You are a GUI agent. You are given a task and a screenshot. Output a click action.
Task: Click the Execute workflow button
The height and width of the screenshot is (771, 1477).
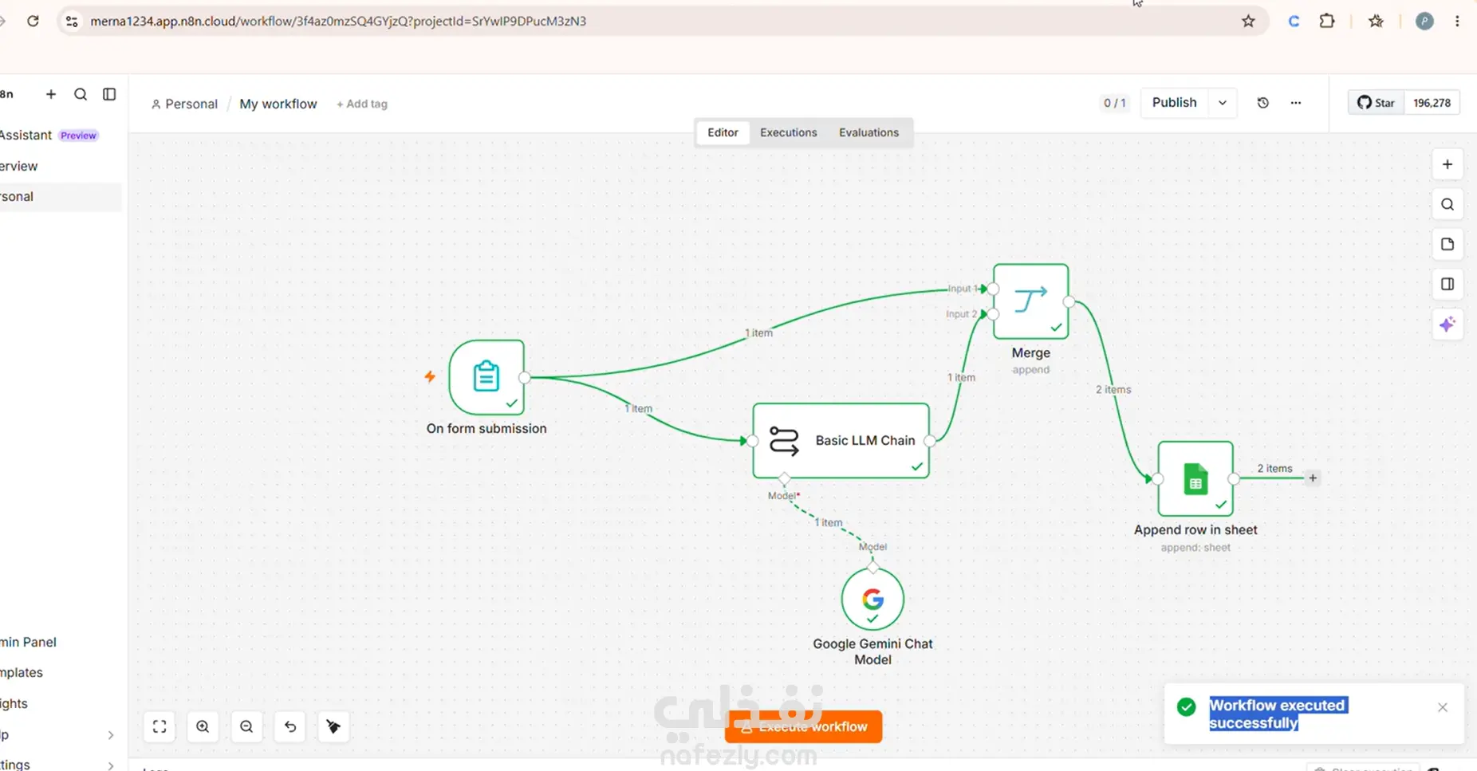pyautogui.click(x=803, y=726)
